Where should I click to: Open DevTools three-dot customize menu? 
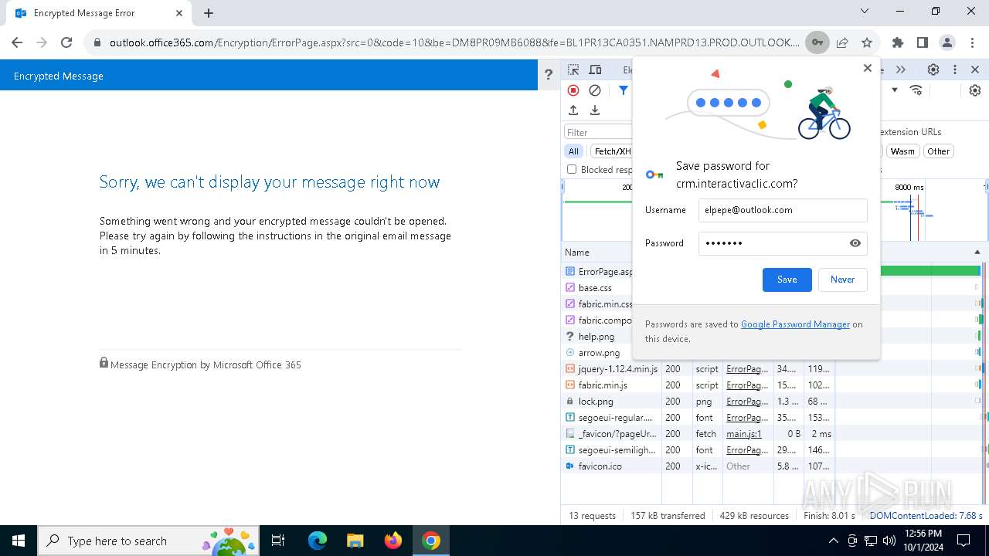coord(955,69)
